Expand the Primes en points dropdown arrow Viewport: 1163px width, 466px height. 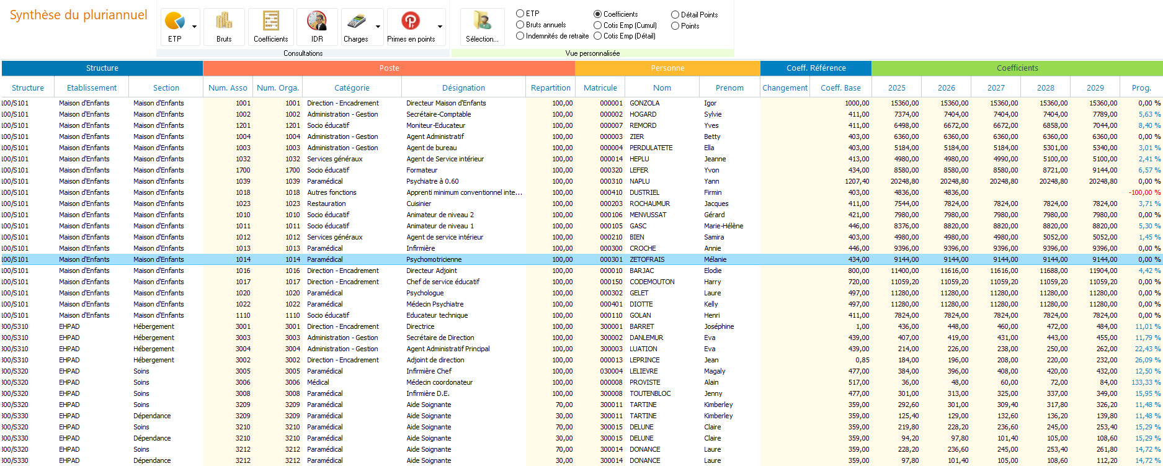click(440, 27)
